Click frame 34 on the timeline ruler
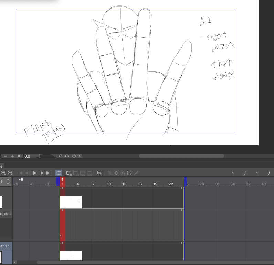The width and height of the screenshot is (274, 265). click(x=233, y=184)
